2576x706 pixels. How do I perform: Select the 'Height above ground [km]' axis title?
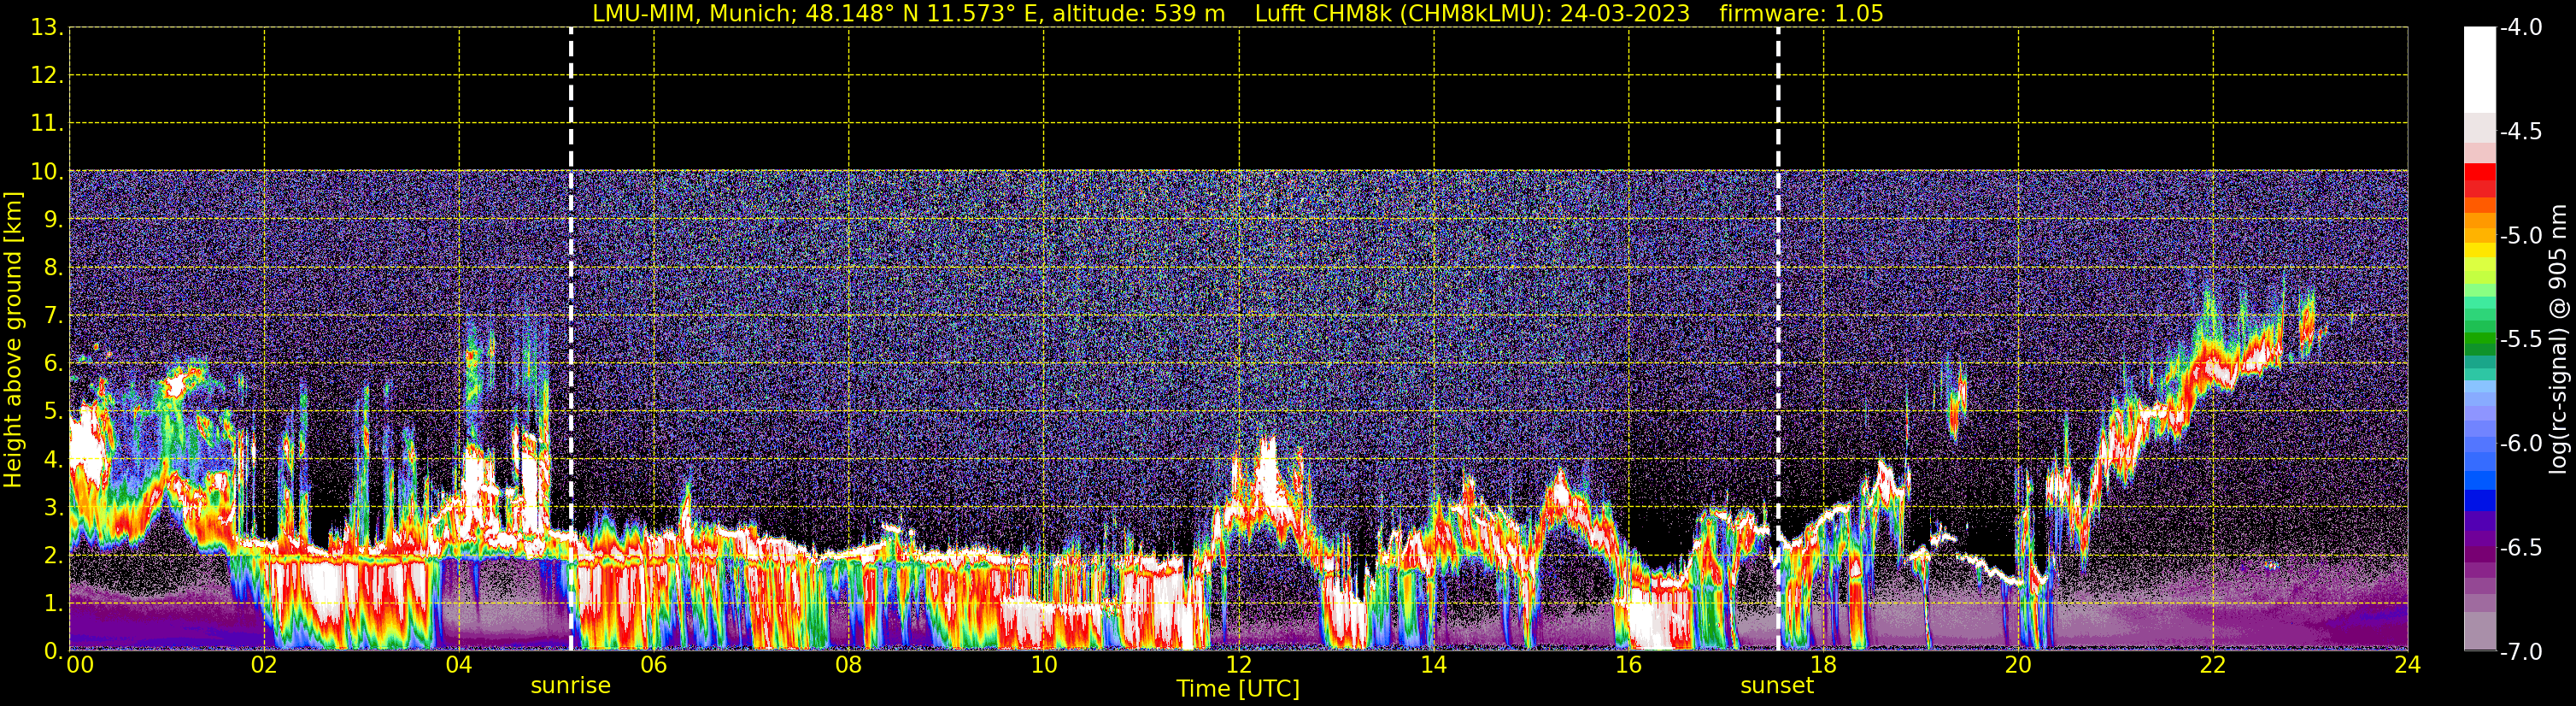tap(13, 340)
